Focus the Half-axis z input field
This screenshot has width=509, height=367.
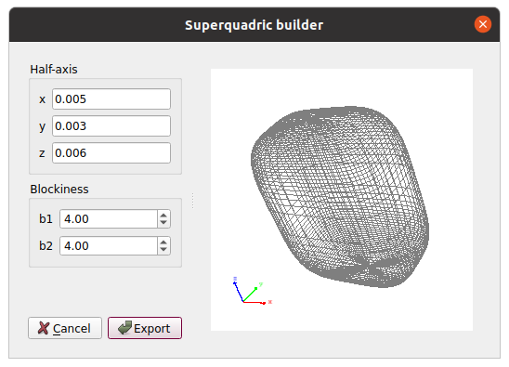[111, 153]
